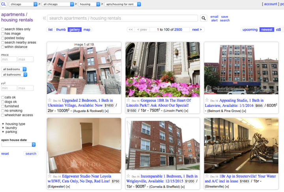Open the email alert link
The image size is (284, 192).
(214, 18)
